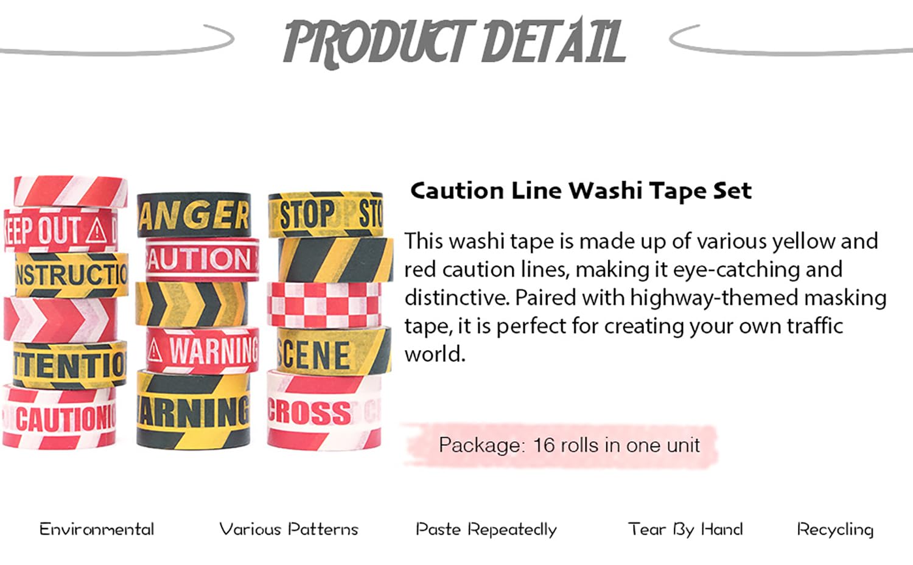The image size is (913, 565).
Task: Click the KEEP OUT tape roll
Action: pyautogui.click(x=60, y=230)
